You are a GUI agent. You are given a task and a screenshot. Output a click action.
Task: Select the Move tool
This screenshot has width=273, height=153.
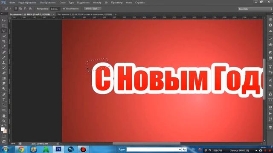(4, 20)
